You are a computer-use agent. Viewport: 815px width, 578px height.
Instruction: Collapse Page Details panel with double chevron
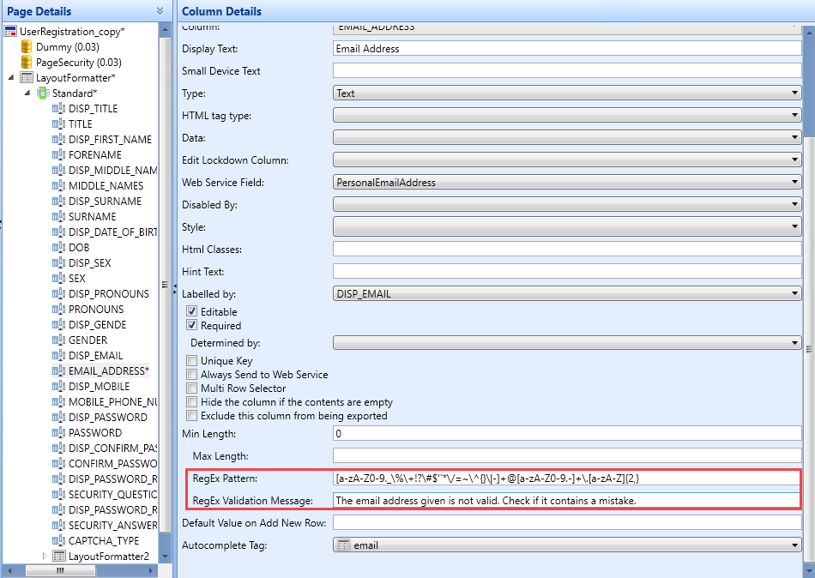coord(160,11)
